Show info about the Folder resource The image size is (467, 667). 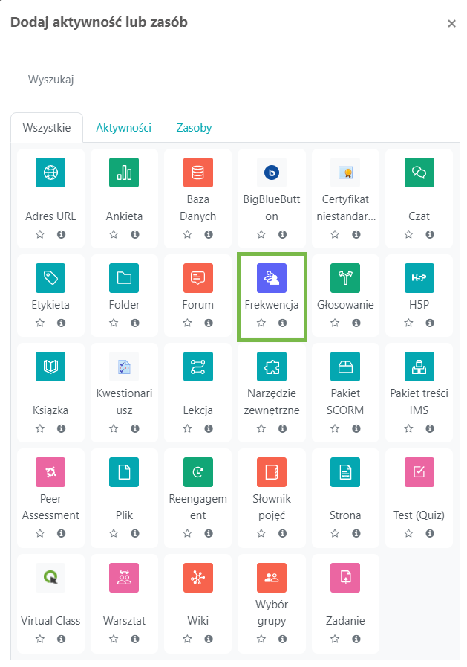coord(135,323)
